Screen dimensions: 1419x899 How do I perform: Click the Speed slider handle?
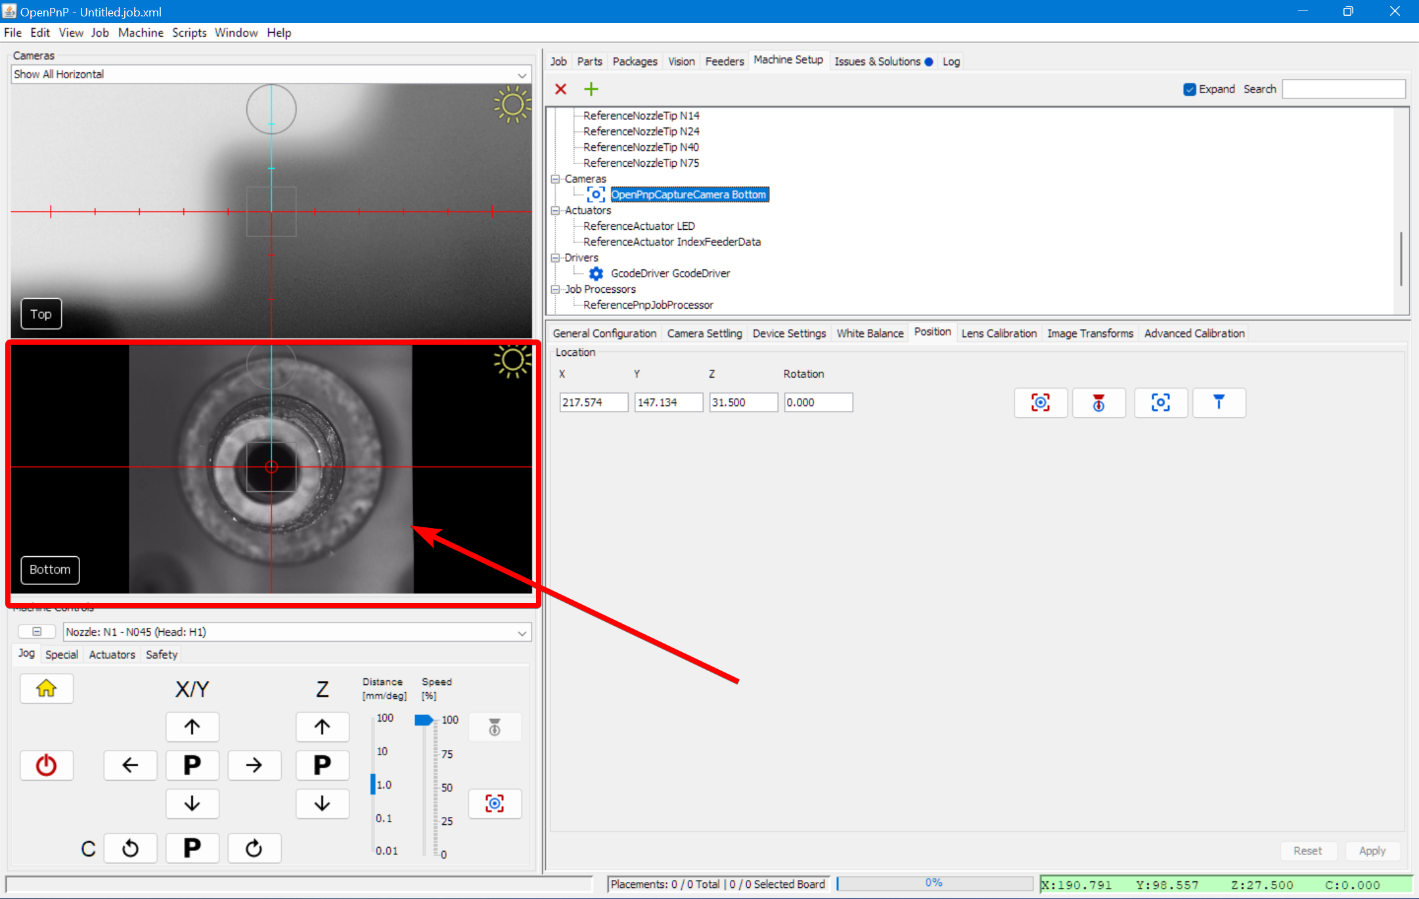(424, 720)
